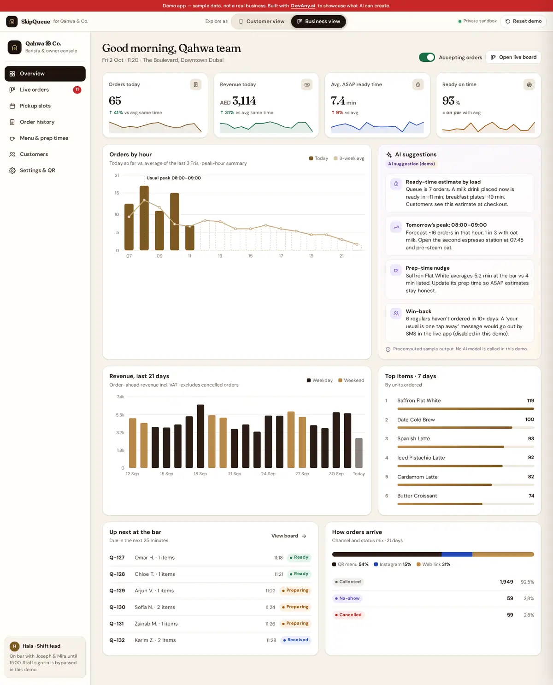553x685 pixels.
Task: Open Order history page
Action: tap(45, 122)
